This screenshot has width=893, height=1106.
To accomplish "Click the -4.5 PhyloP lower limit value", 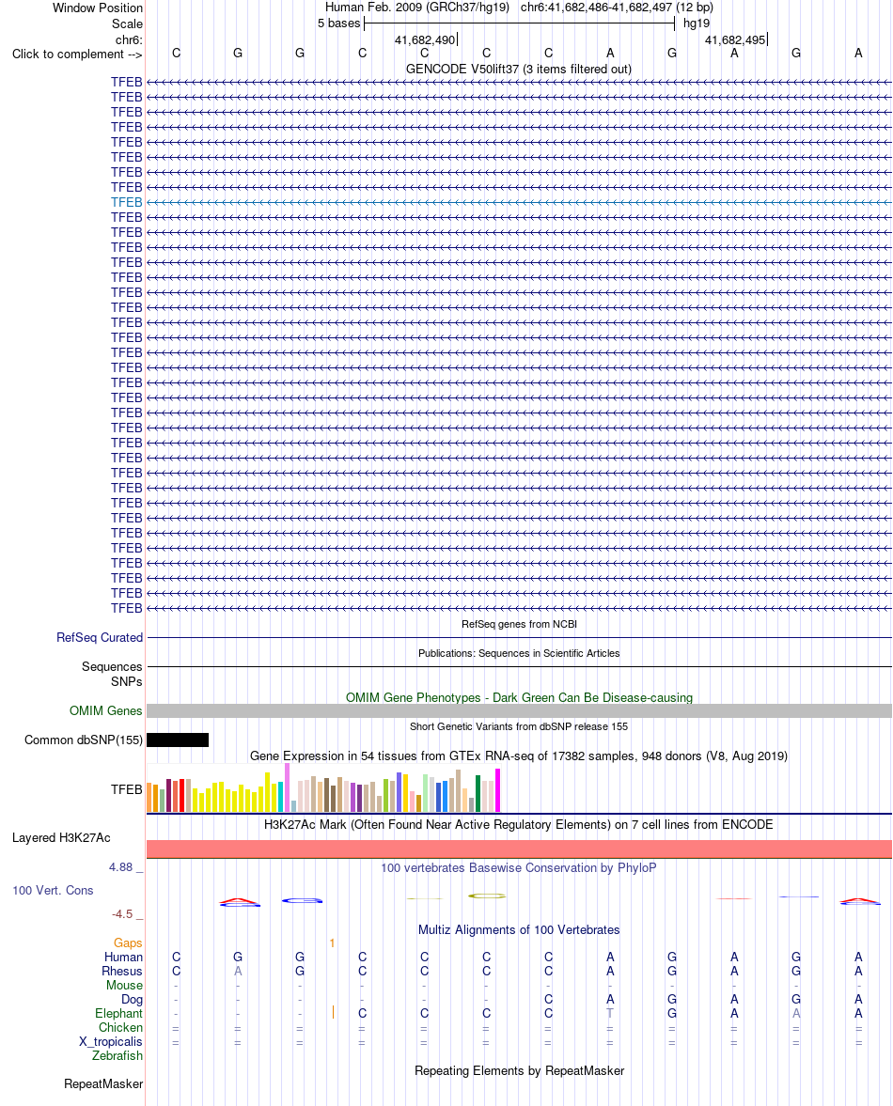I will coord(122,914).
